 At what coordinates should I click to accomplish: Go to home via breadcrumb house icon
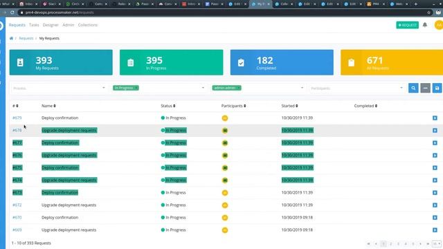tap(11, 38)
